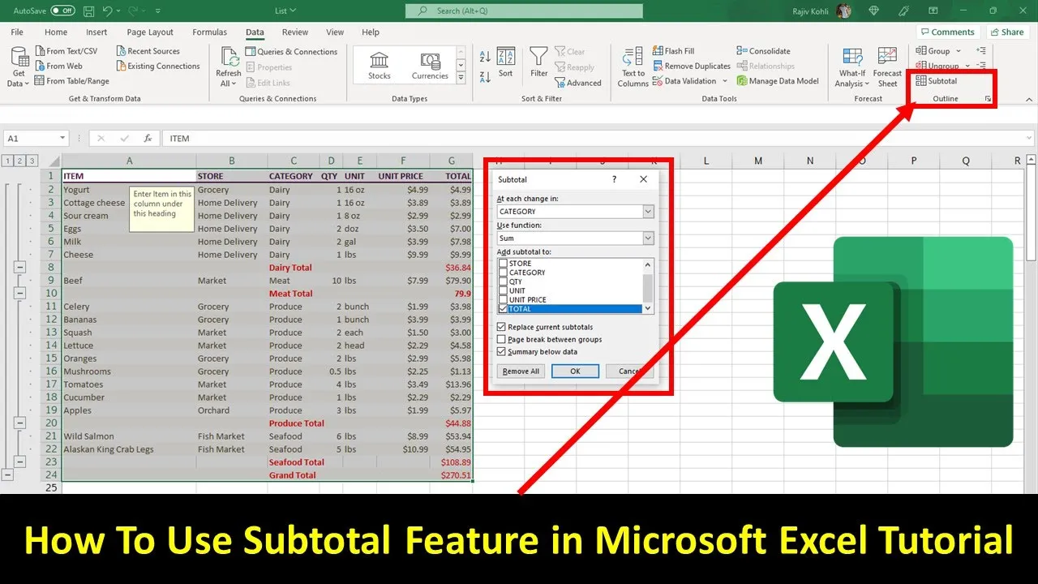The width and height of the screenshot is (1038, 584).
Task: Import data From Text/CSV
Action: point(66,51)
